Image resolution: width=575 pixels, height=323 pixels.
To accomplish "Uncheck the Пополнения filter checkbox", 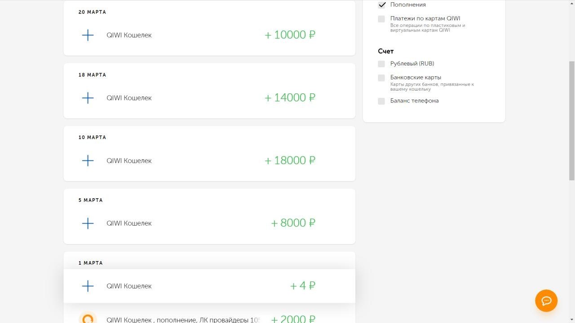I will (382, 5).
